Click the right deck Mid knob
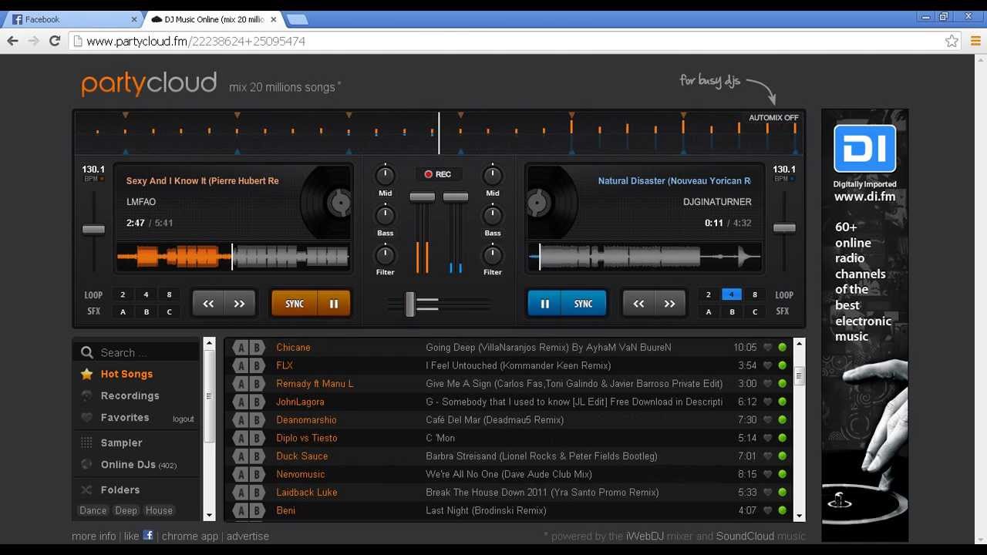Image resolution: width=987 pixels, height=555 pixels. (493, 176)
